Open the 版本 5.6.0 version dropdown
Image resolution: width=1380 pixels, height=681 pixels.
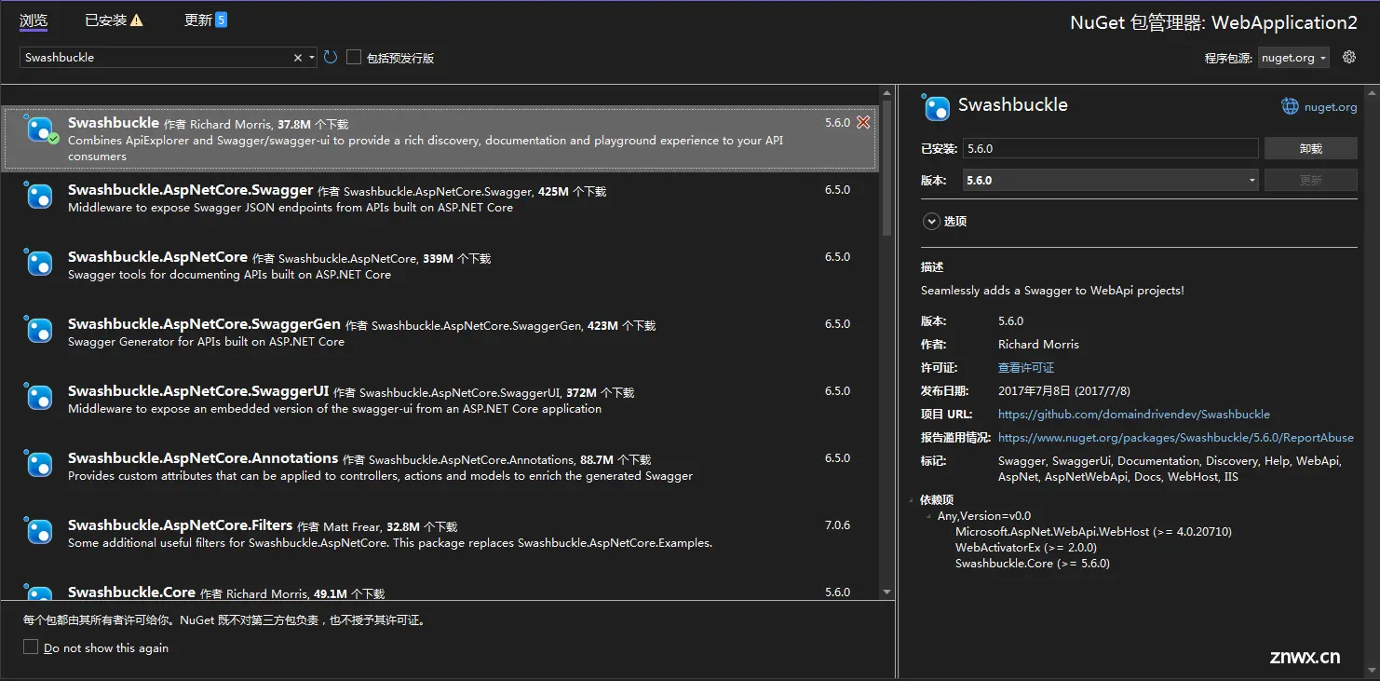(1111, 180)
